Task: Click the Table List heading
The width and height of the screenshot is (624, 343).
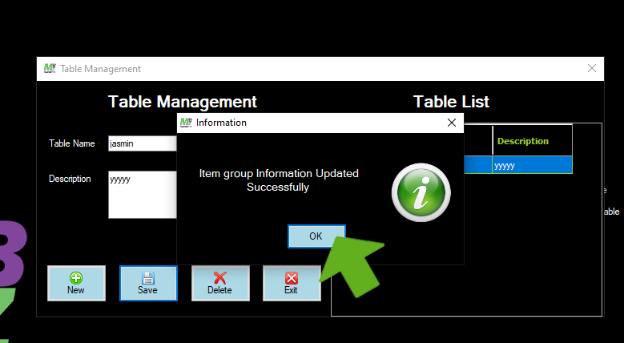Action: click(x=451, y=102)
